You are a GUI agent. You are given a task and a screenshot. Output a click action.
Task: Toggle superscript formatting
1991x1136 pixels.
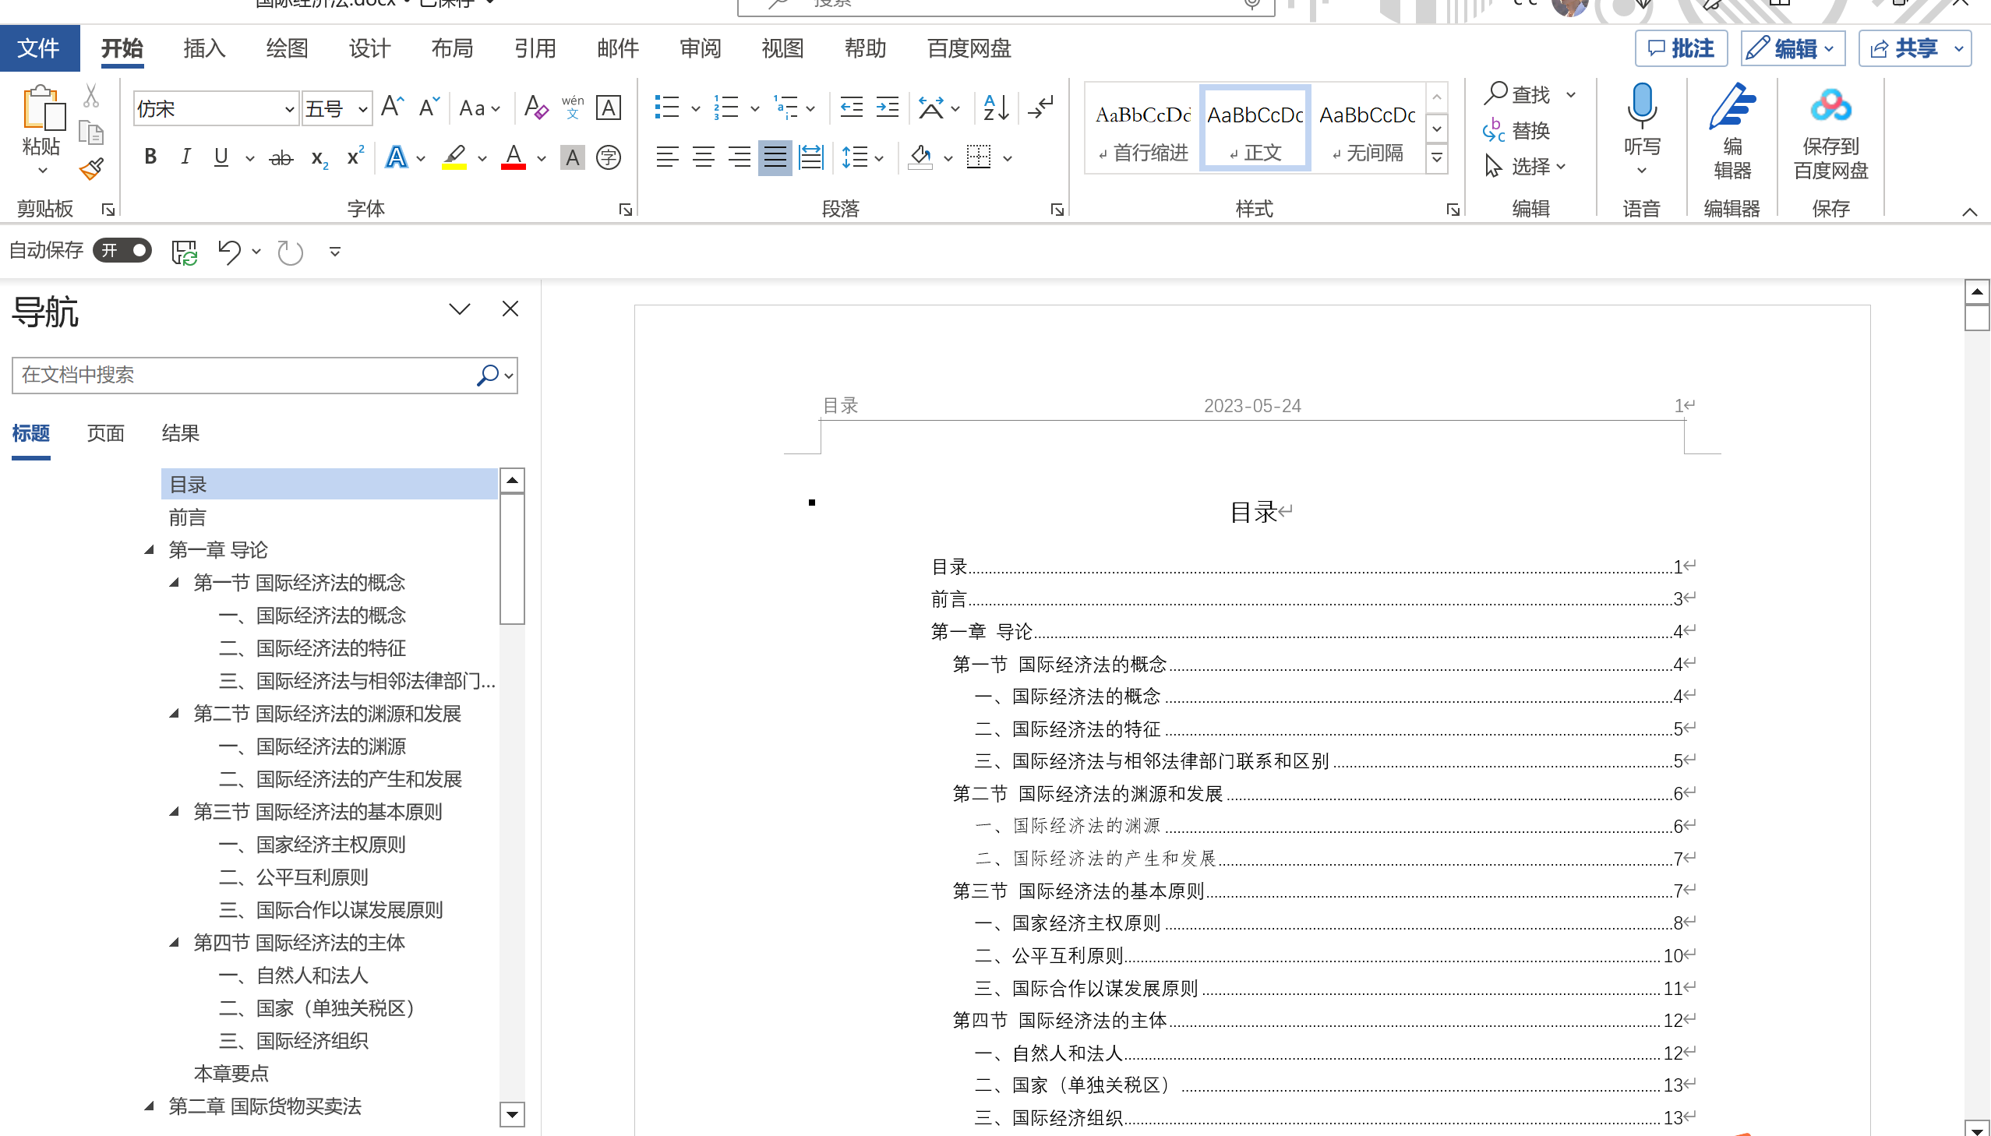pyautogui.click(x=355, y=156)
